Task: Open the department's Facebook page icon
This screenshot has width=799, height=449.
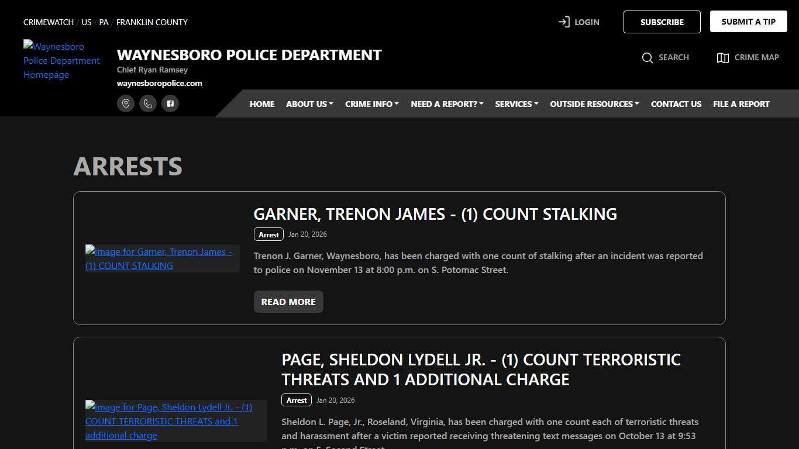Action: point(170,103)
